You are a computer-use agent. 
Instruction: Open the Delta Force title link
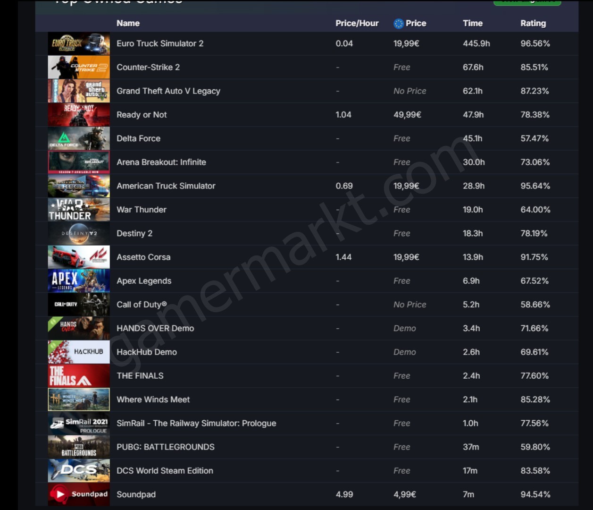[138, 138]
